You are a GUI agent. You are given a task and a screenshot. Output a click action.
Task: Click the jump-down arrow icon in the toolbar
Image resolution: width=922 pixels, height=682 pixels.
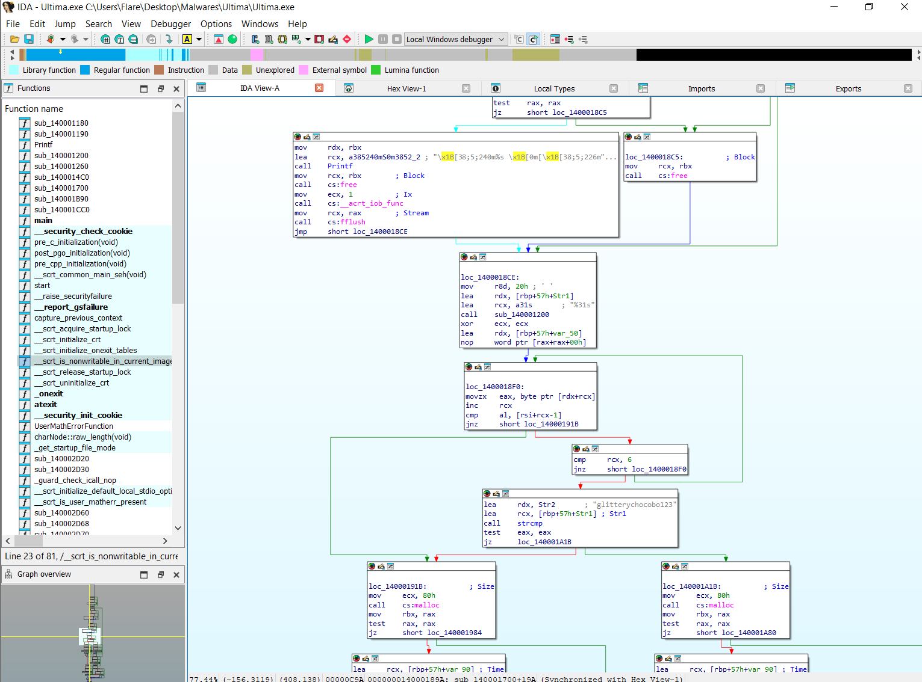[169, 39]
